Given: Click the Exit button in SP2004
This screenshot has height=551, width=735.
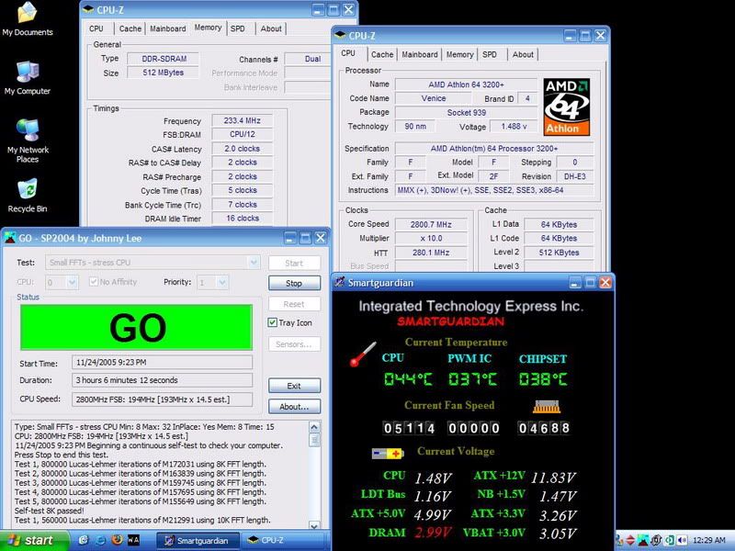Looking at the screenshot, I should point(294,386).
